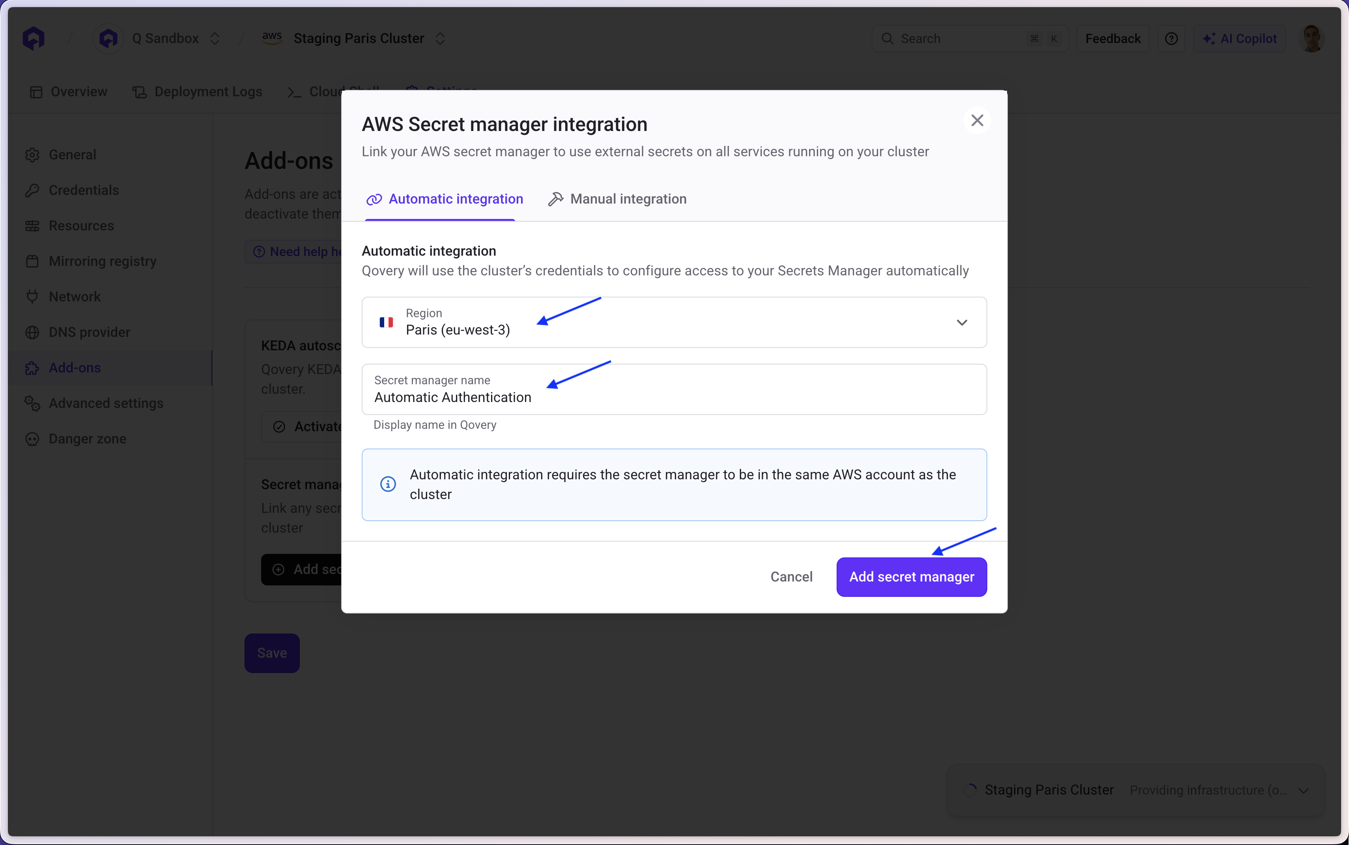Open Danger zone in sidebar

110,439
